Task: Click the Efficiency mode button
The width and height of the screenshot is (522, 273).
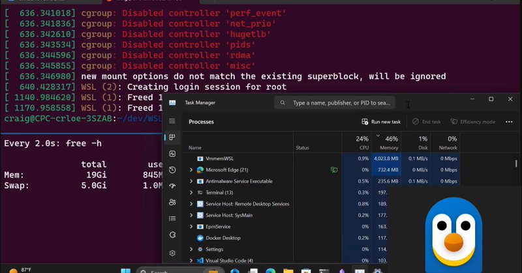Action: (x=472, y=122)
